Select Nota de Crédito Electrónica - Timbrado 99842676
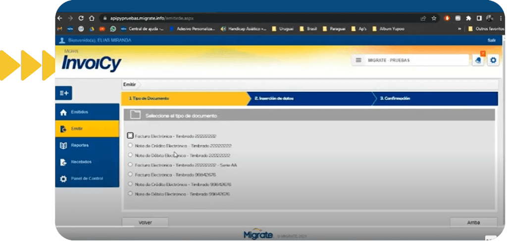507x244 pixels. click(130, 184)
